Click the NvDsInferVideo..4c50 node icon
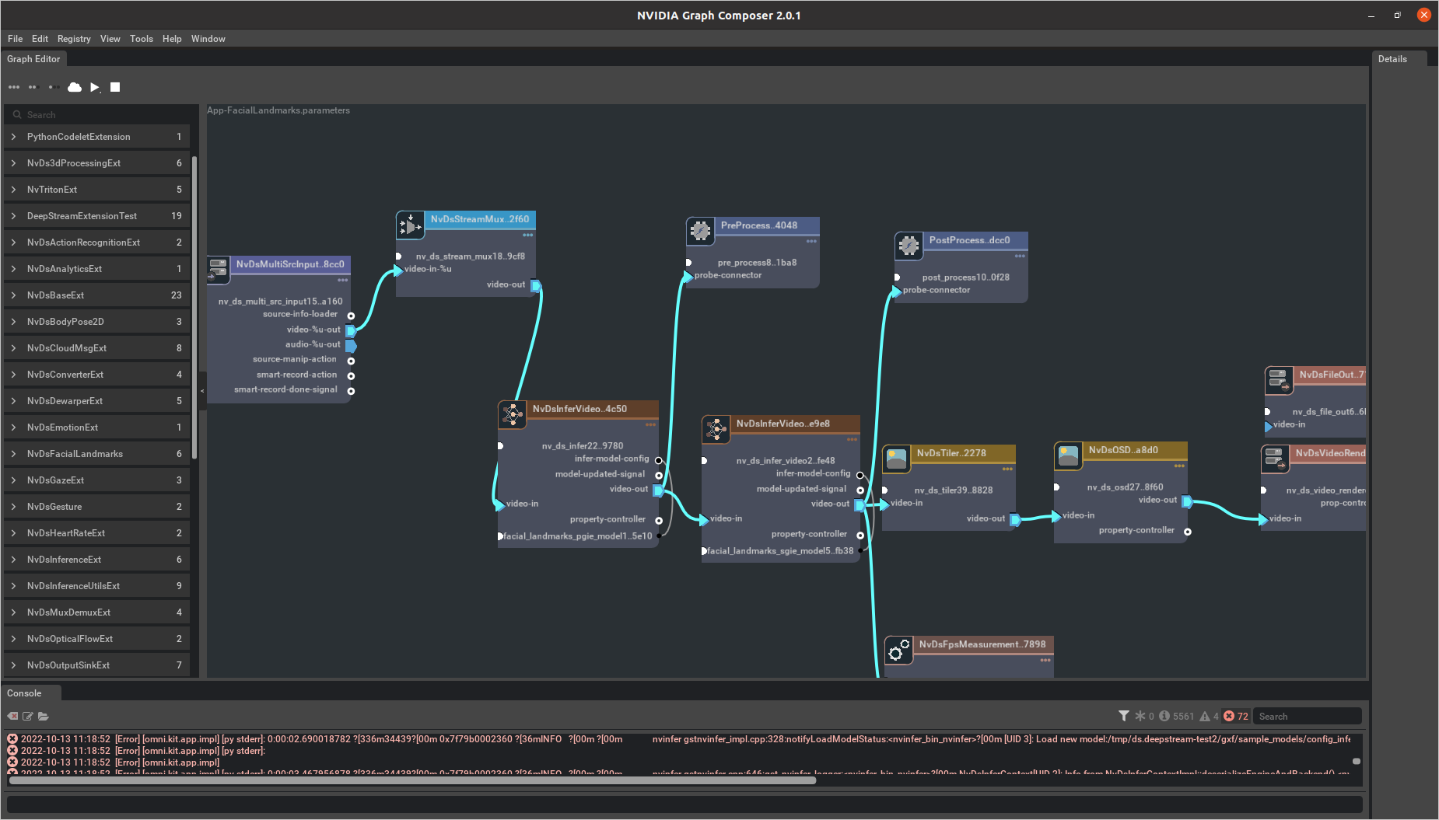Viewport: 1439px width, 820px height. click(512, 414)
